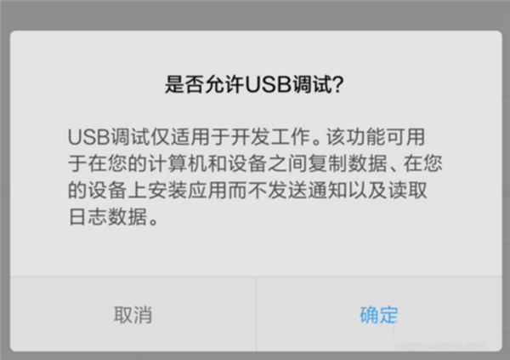Image resolution: width=510 pixels, height=360 pixels.
Task: Click the watermark text in dialog corner
Action: [439, 346]
